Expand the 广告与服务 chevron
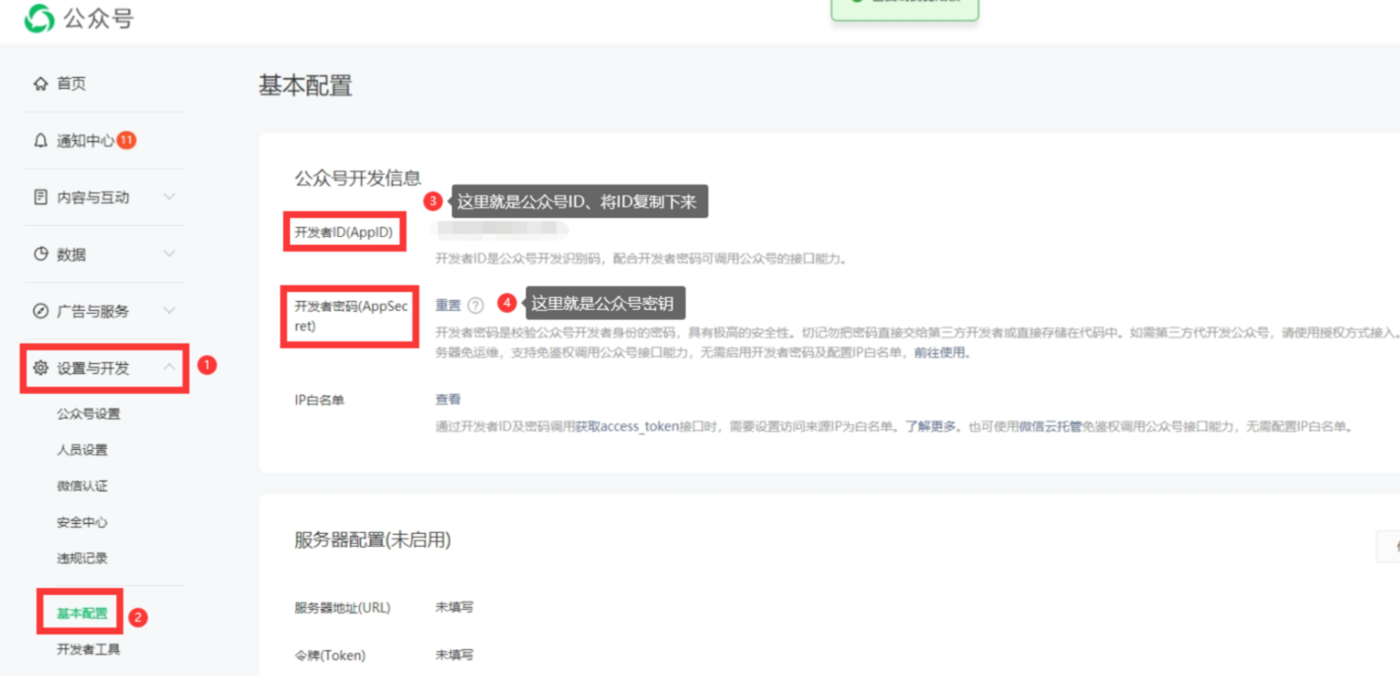This screenshot has width=1400, height=676. pyautogui.click(x=169, y=311)
